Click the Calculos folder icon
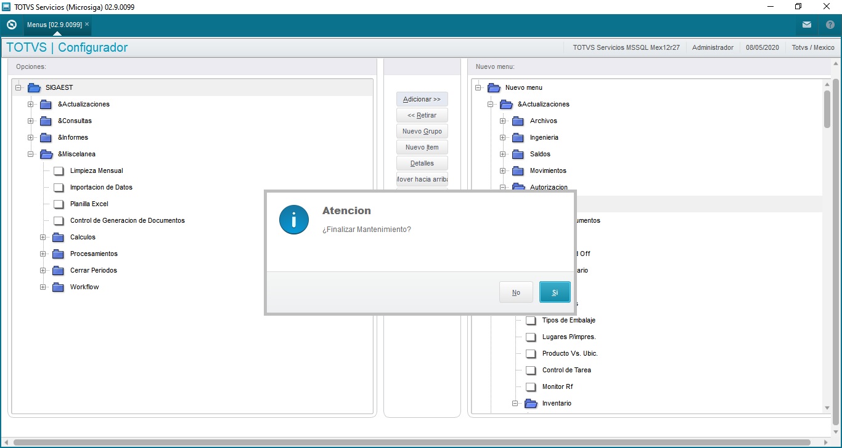842x448 pixels. tap(58, 237)
